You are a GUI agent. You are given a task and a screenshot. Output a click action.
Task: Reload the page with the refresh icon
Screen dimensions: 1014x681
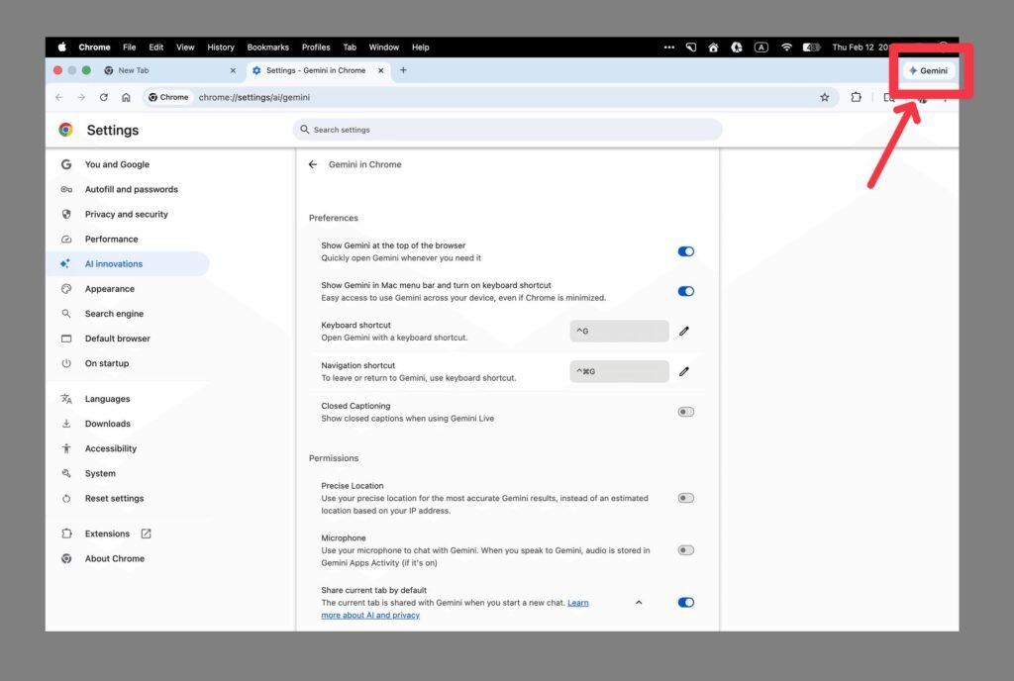(103, 98)
